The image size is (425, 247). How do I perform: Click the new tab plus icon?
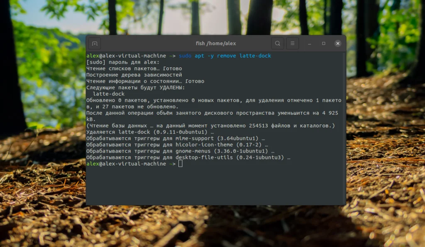pos(94,43)
